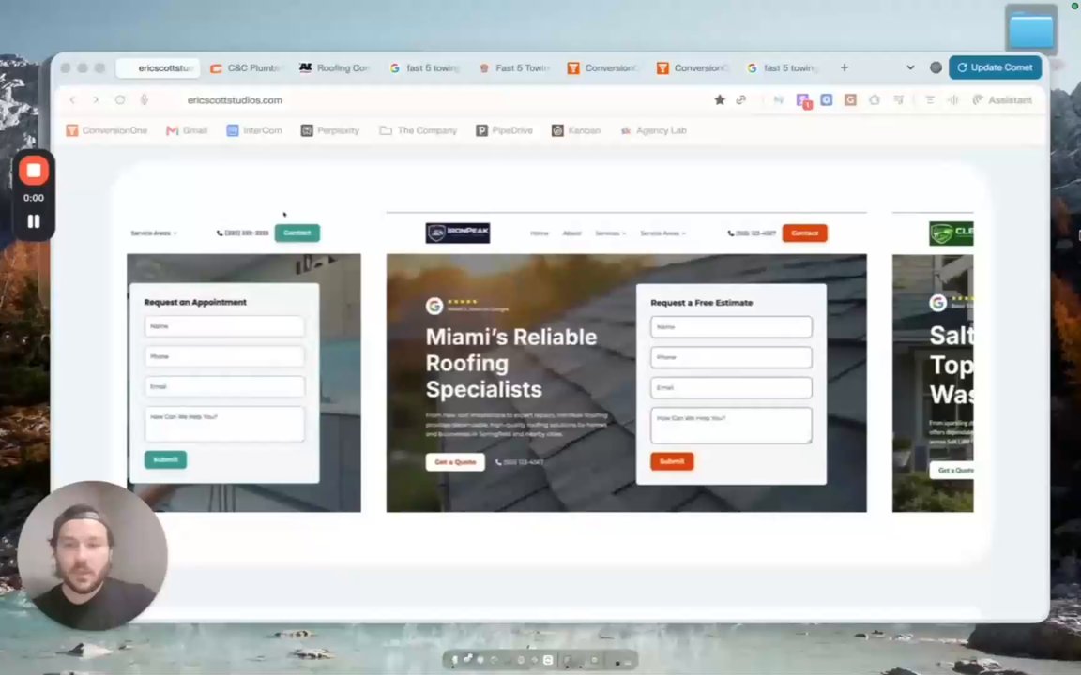
Task: Pause the screen recording
Action: pyautogui.click(x=33, y=221)
